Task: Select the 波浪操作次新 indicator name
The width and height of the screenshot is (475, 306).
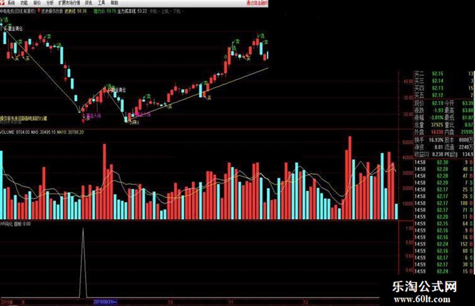Action: [52, 11]
